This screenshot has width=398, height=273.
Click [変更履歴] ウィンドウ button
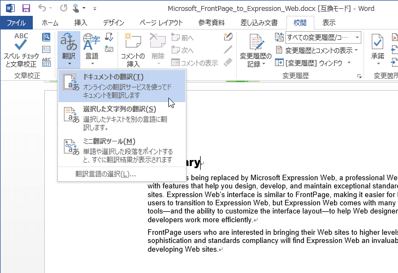coord(309,63)
